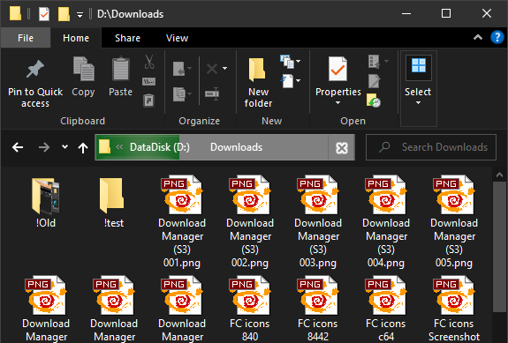Expand the New item dropdown arrow

pos(298,61)
